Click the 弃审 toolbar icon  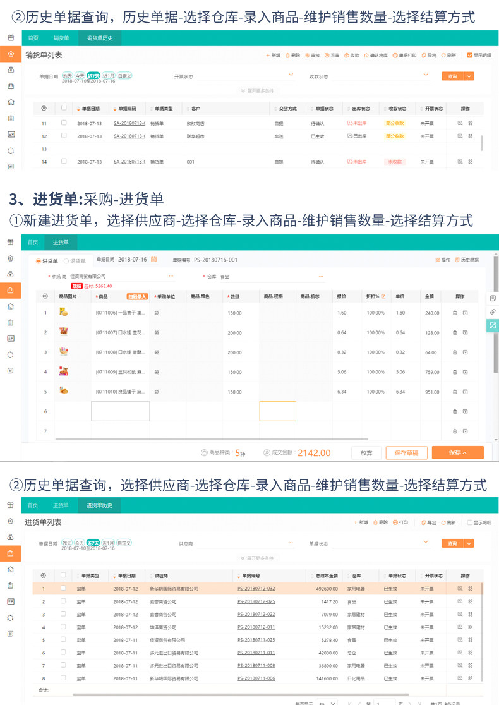point(327,56)
